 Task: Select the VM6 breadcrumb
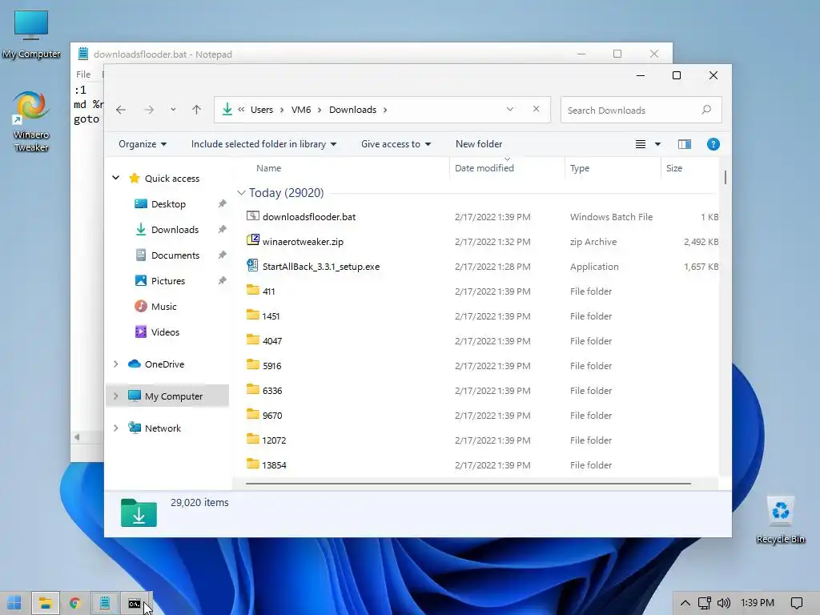pyautogui.click(x=301, y=110)
